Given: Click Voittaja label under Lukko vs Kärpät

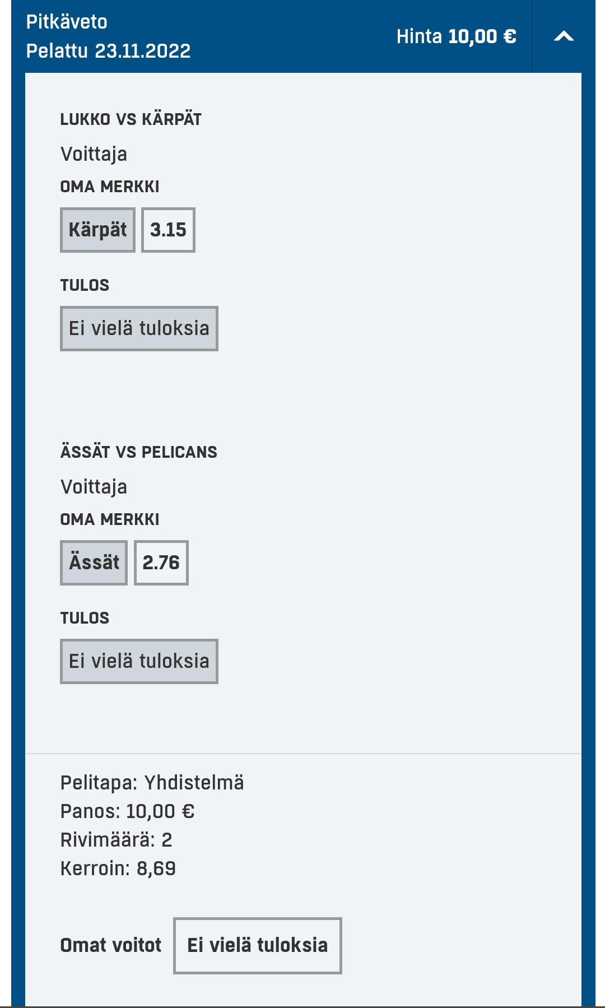Looking at the screenshot, I should pyautogui.click(x=94, y=154).
